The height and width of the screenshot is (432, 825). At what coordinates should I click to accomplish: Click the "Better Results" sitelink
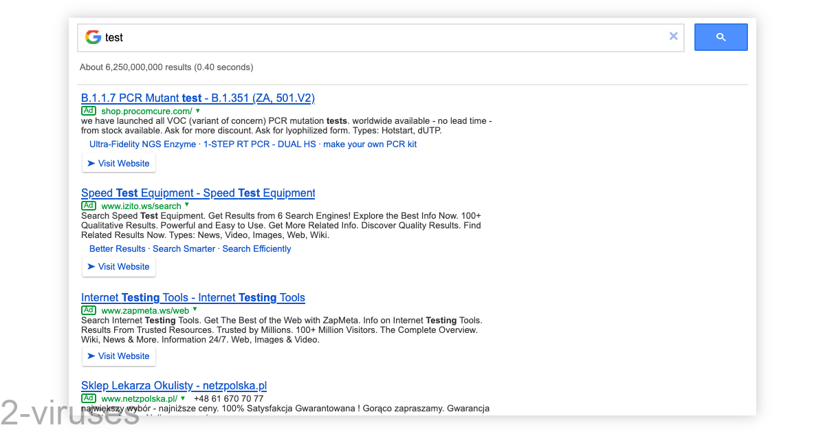117,248
